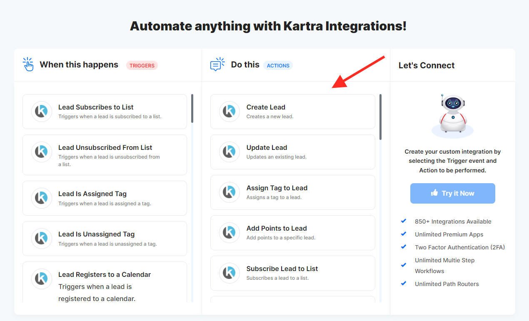
Task: Click Kartra icon beside Lead Registers to a Calendar
Action: pos(42,279)
